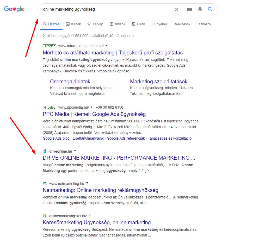The image size is (271, 243).
Task: Expand dropdown next to futuremanagement.hu URL
Action: click(x=106, y=46)
